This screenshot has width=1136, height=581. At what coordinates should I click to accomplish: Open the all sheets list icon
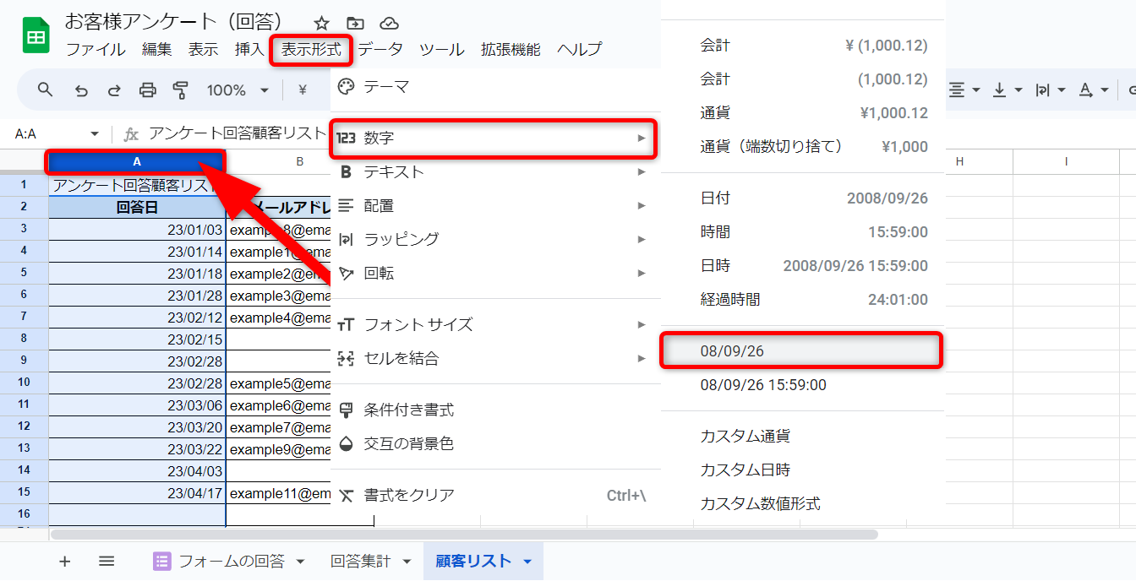106,562
